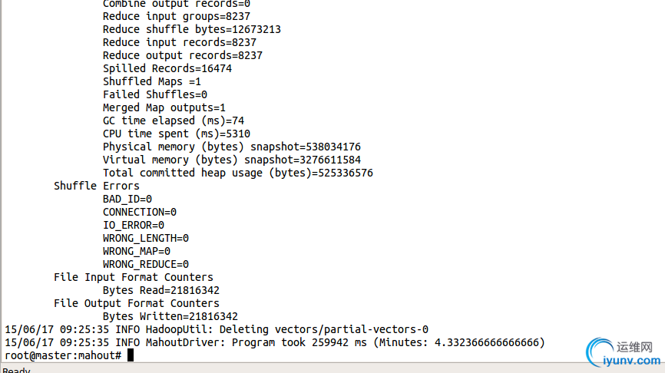This screenshot has width=665, height=373.
Task: Click the MahoutDriver Program took line
Action: [x=274, y=342]
